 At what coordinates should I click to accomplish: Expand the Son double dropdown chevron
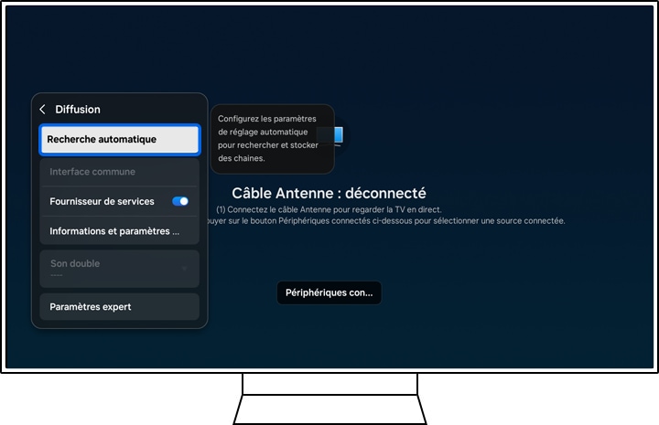[184, 268]
